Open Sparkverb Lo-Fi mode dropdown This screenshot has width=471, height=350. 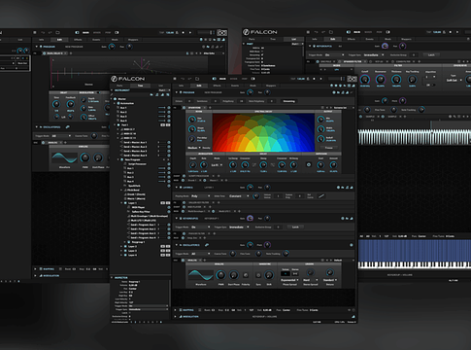coord(217,165)
